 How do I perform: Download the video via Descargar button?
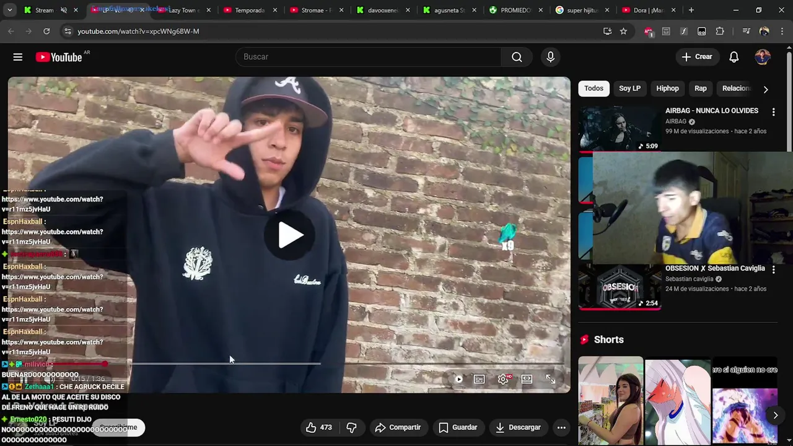tap(519, 427)
